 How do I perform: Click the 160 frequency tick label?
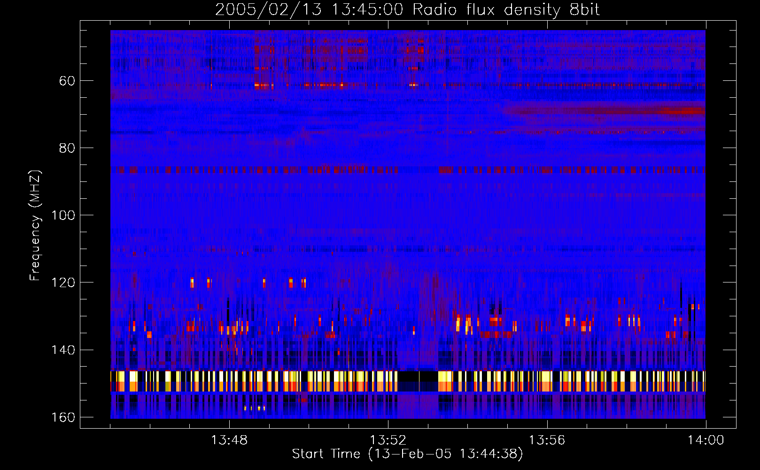click(62, 417)
